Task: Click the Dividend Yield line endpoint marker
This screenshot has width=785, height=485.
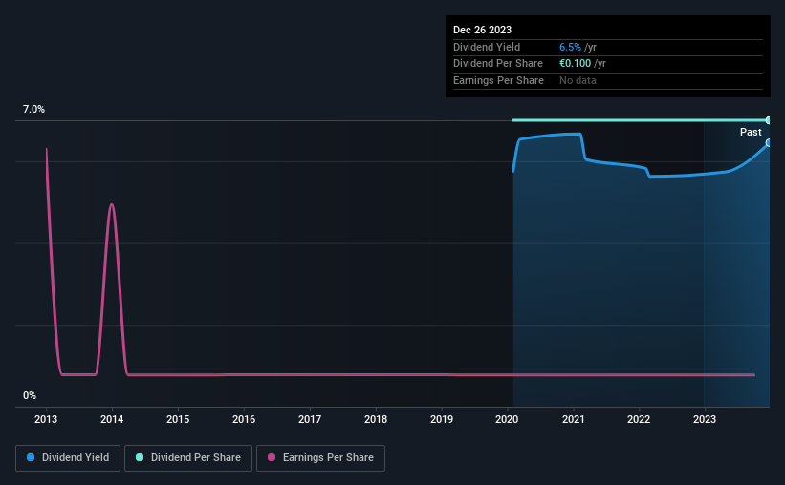Action: pos(769,143)
